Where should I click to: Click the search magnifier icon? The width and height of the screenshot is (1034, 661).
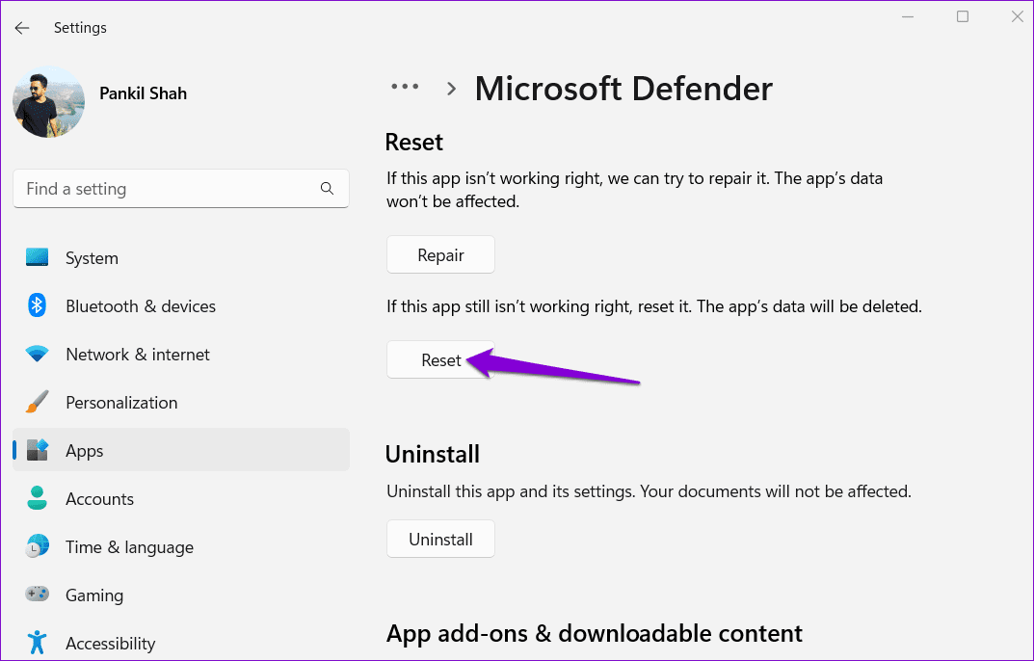coord(327,189)
